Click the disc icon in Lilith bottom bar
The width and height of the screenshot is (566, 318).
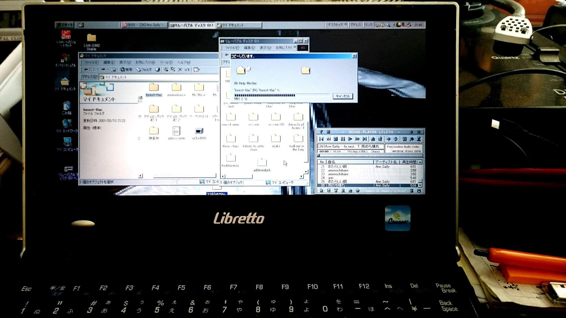click(358, 190)
